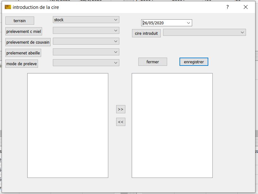Click the mode de preleve button

tap(22, 64)
